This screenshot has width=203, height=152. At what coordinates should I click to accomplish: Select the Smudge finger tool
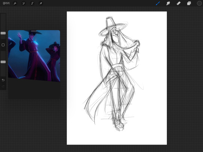(168, 3)
